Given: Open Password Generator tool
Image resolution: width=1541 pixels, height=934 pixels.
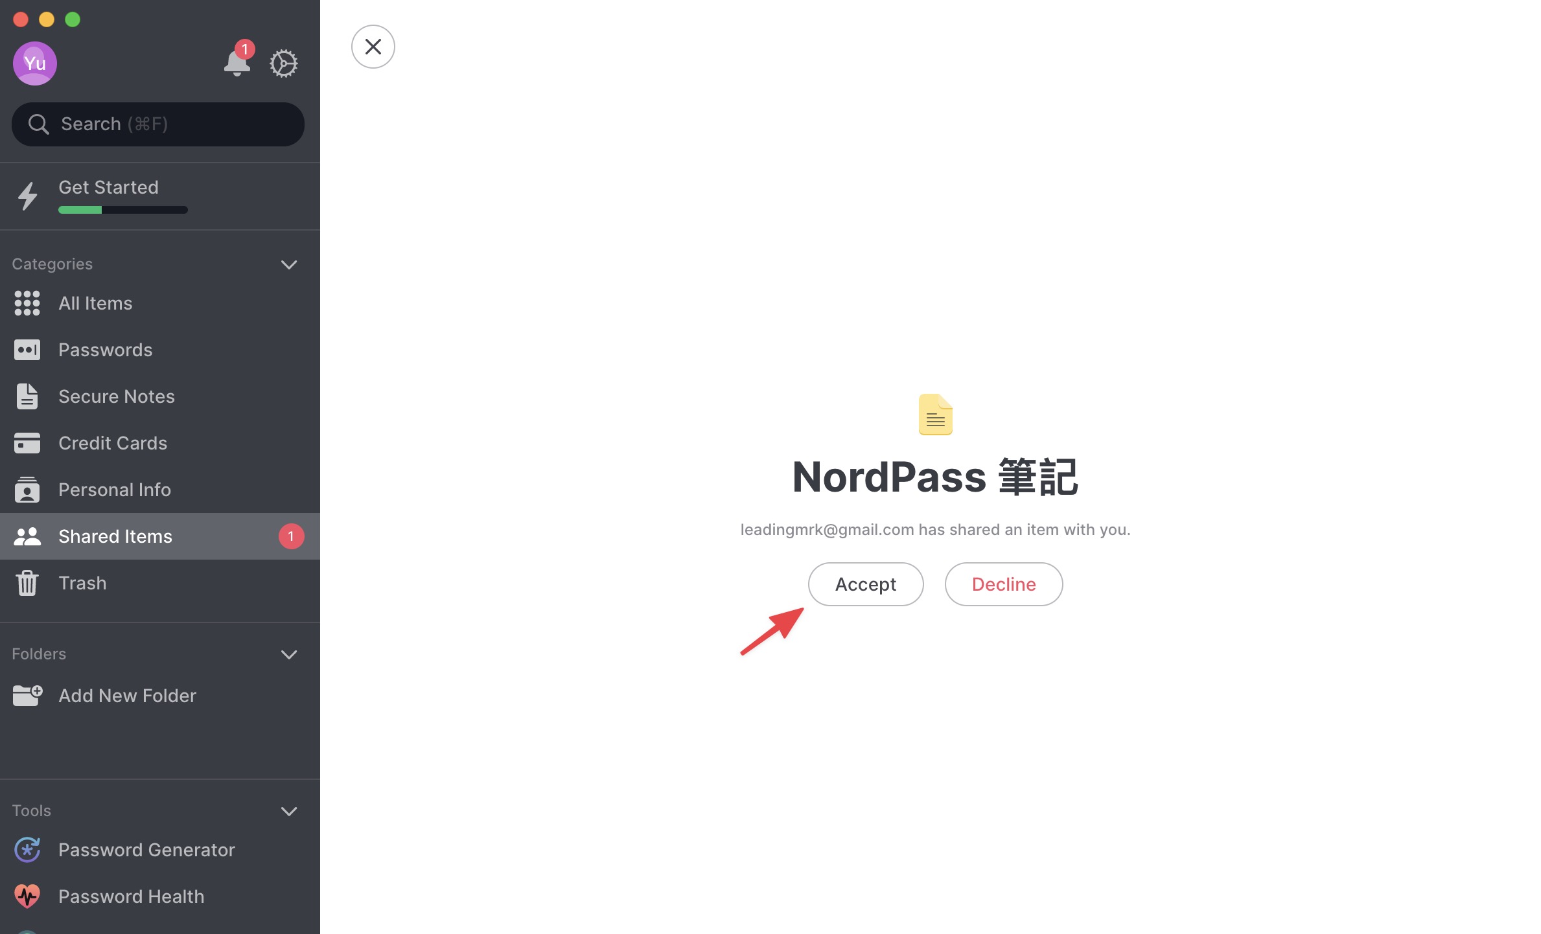Looking at the screenshot, I should pyautogui.click(x=160, y=850).
